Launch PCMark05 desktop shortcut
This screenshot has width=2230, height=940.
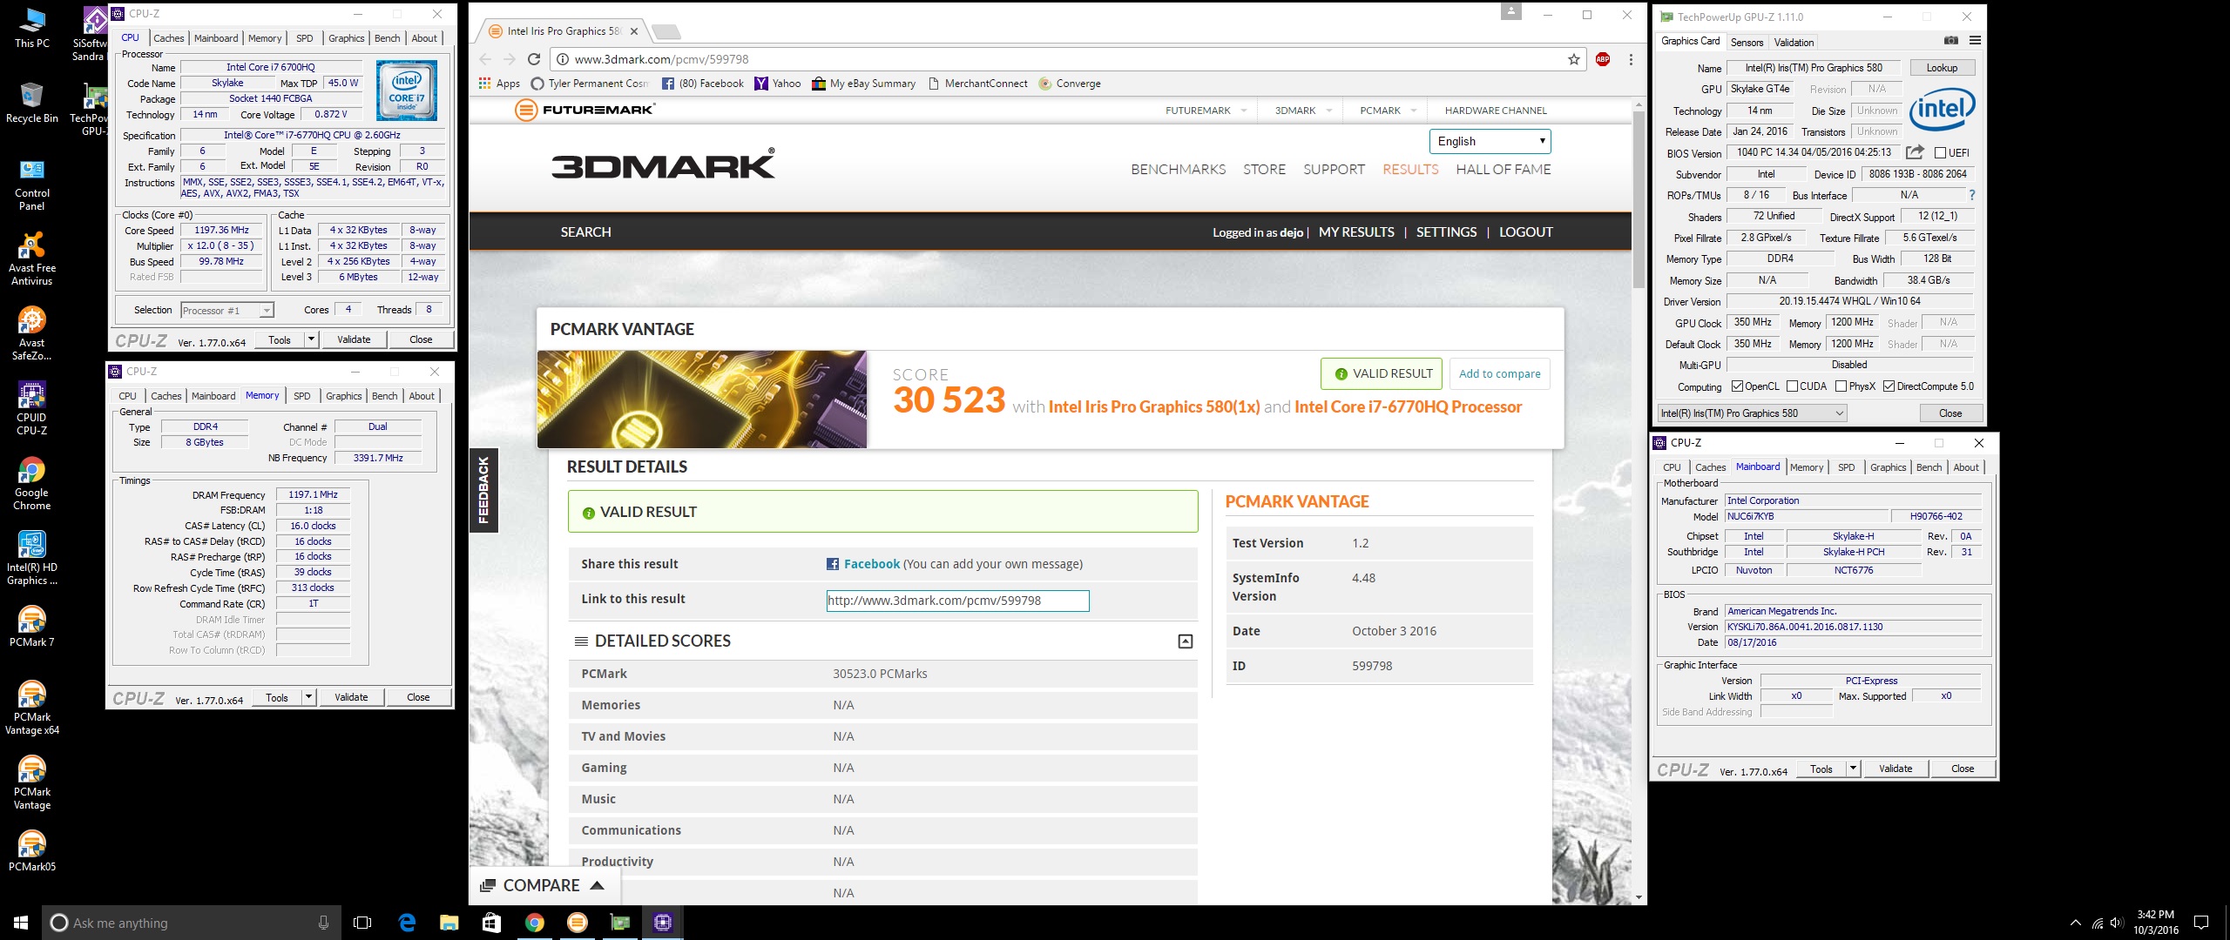(32, 851)
